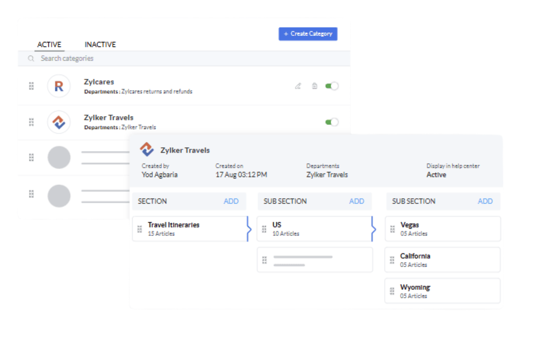Expand the US sub section chevron
Screen dimensions: 543x343
point(374,229)
